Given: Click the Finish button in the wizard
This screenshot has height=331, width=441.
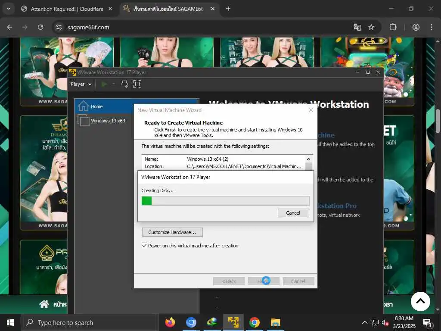Looking at the screenshot, I should (264, 281).
